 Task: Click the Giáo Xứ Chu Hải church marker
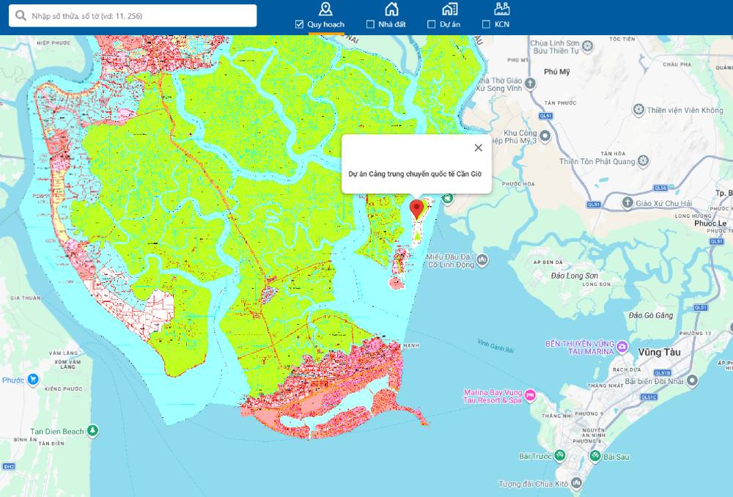point(627,202)
